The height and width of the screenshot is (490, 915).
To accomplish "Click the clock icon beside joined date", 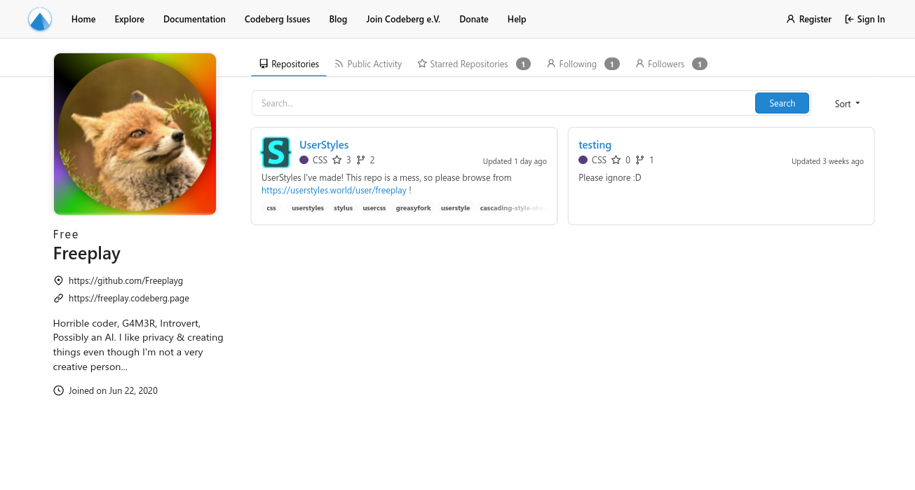I will (58, 390).
